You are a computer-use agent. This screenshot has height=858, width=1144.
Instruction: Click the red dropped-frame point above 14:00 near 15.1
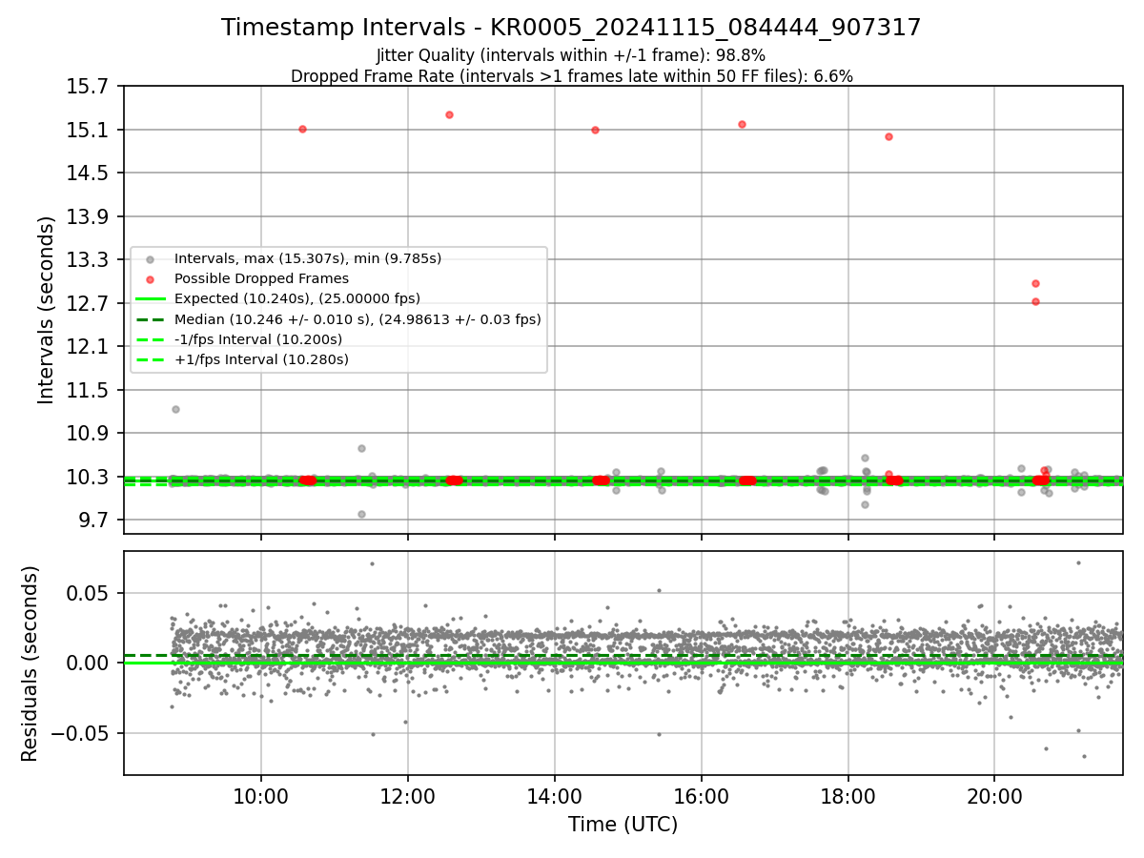(595, 130)
